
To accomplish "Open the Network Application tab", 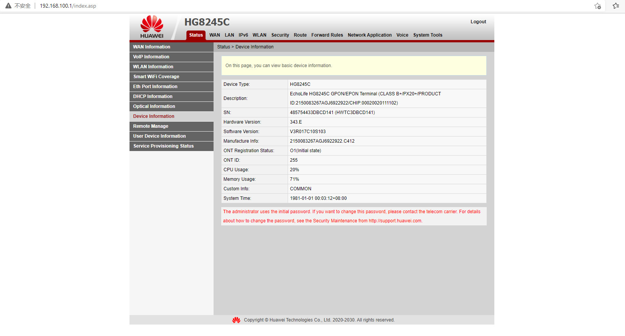I will [369, 35].
